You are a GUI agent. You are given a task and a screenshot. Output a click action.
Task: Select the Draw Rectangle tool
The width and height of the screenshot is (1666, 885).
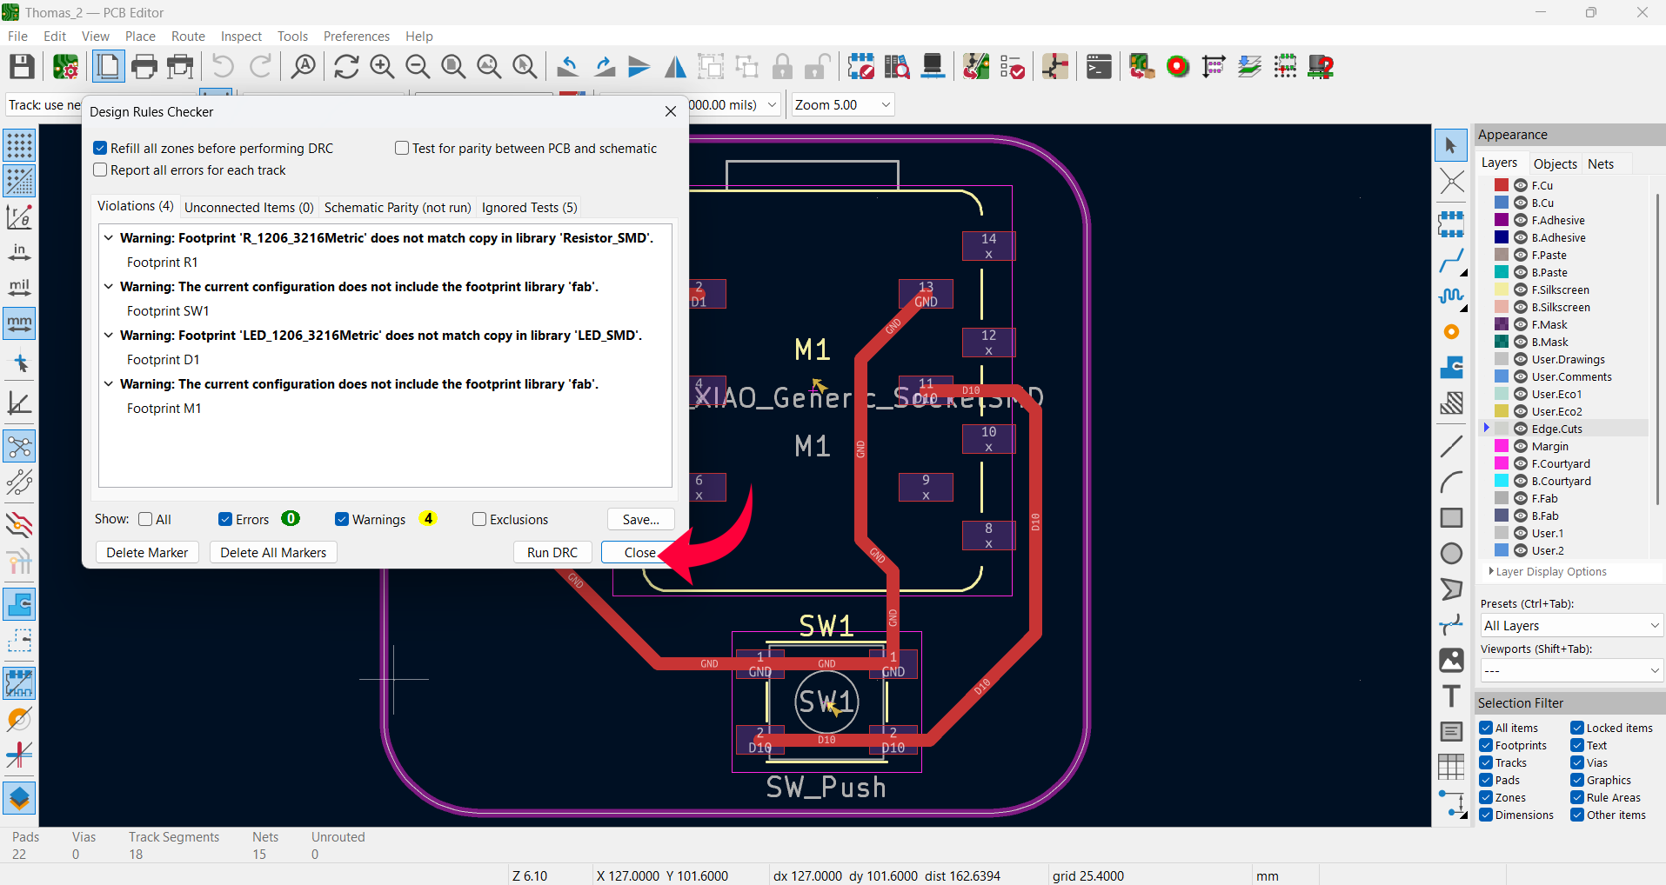click(x=1451, y=518)
